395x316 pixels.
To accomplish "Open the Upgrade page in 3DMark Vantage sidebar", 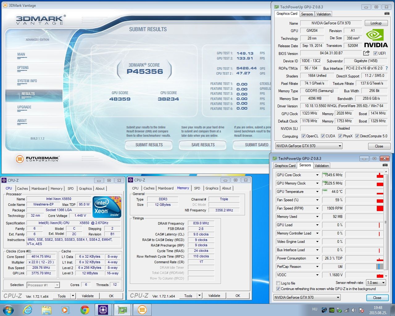I will tap(24, 107).
